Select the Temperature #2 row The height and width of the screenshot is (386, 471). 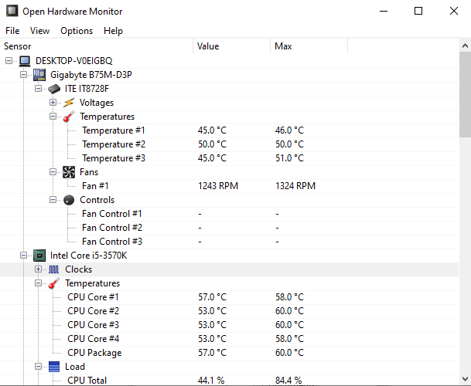(229, 144)
